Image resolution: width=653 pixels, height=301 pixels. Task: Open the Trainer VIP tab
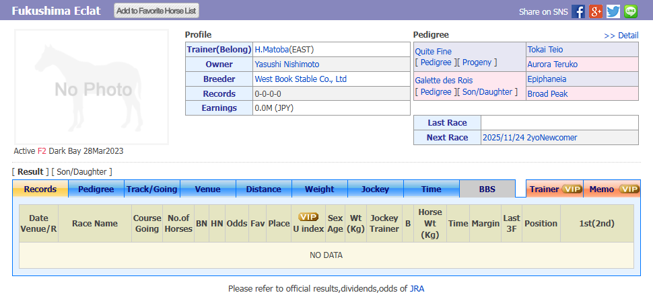(555, 189)
